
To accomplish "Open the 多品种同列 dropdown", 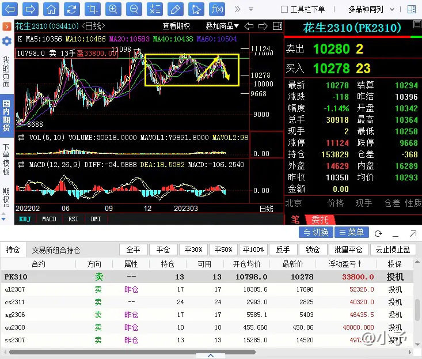I will (x=371, y=9).
